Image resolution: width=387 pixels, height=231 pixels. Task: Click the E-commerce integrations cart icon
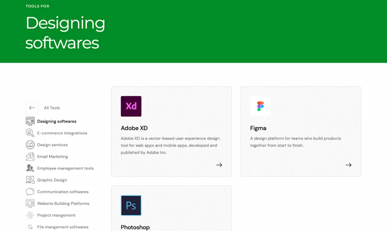[30, 133]
